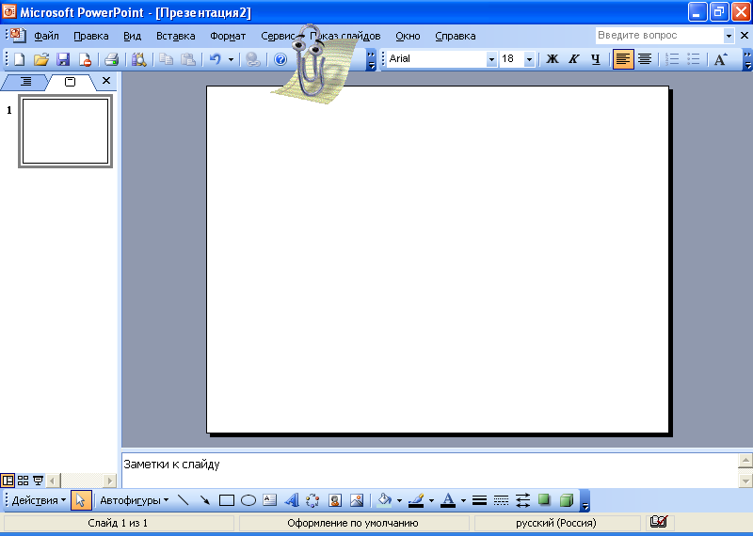753x536 pixels.
Task: Open Fill Color dropdown arrow
Action: tap(399, 500)
